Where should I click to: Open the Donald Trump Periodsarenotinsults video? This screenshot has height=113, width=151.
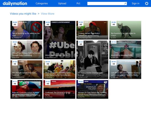[x=92, y=89]
